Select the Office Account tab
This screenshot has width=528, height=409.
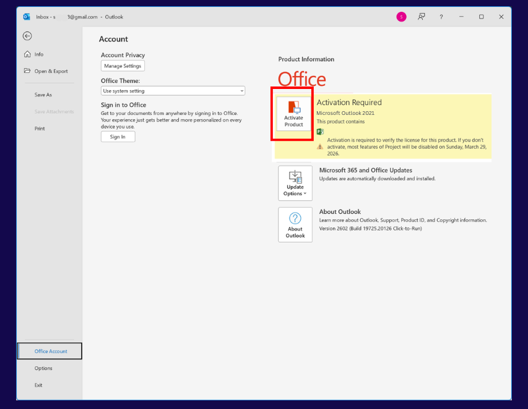pyautogui.click(x=50, y=351)
